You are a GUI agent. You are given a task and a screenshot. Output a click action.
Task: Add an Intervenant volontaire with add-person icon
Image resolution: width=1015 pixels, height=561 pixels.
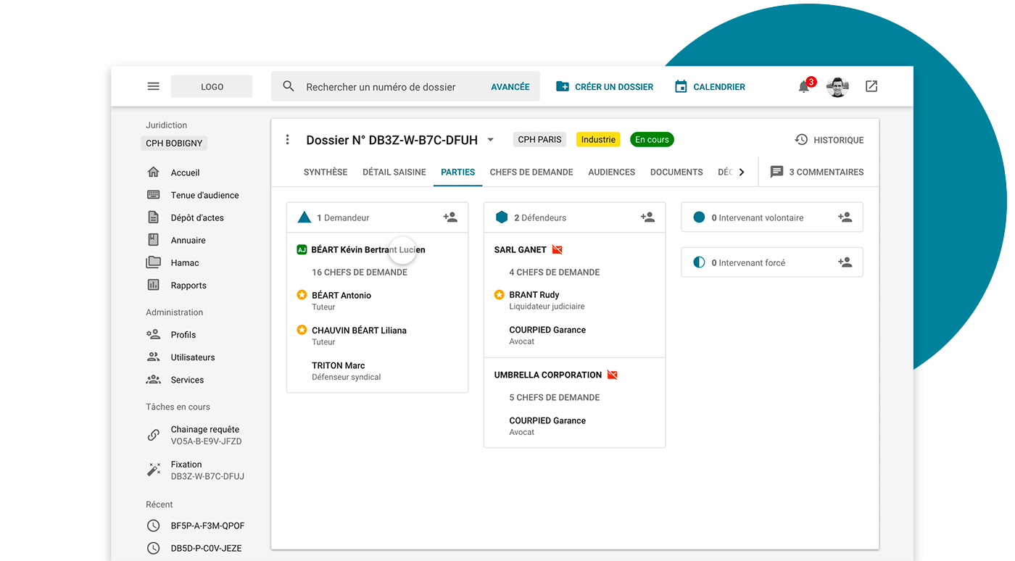(845, 217)
